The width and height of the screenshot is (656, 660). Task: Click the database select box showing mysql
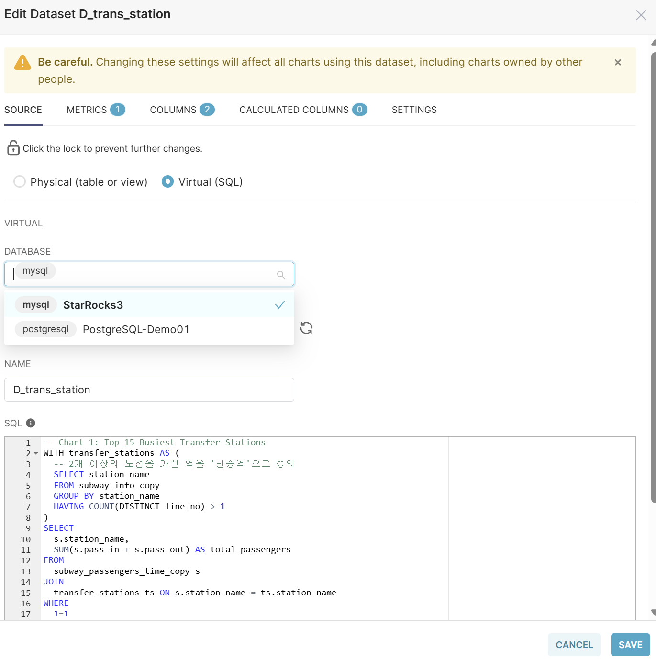144,274
